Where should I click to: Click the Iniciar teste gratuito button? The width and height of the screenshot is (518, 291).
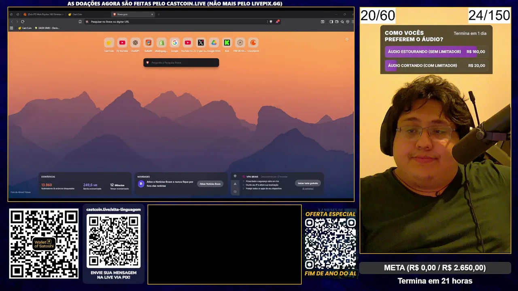pyautogui.click(x=308, y=183)
